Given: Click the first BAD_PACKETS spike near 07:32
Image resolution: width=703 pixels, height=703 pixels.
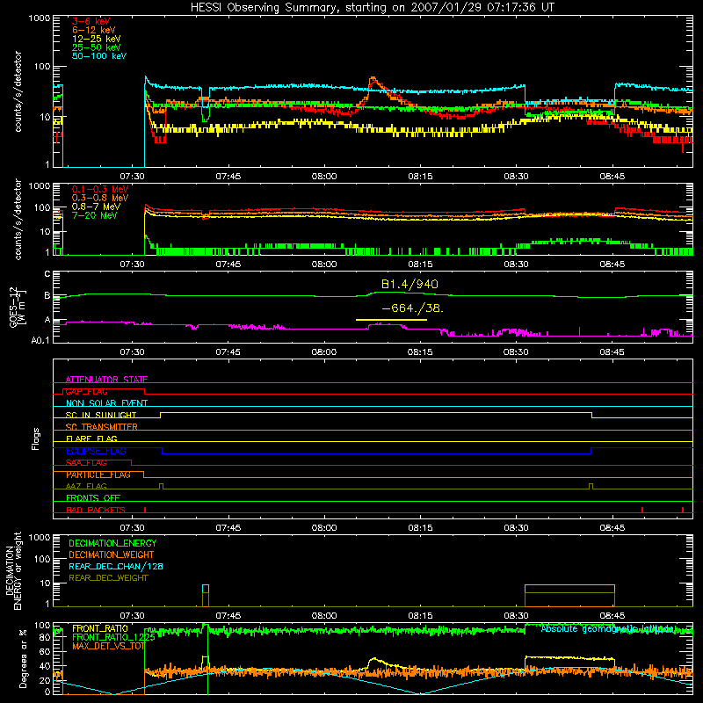Looking at the screenshot, I should coord(145,510).
